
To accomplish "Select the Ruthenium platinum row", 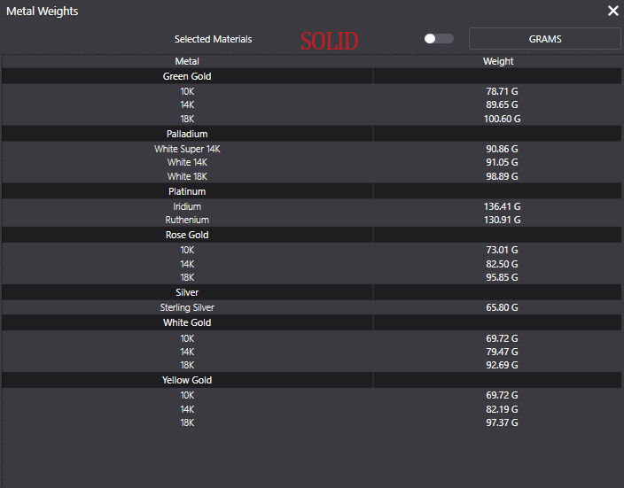I will coord(187,220).
